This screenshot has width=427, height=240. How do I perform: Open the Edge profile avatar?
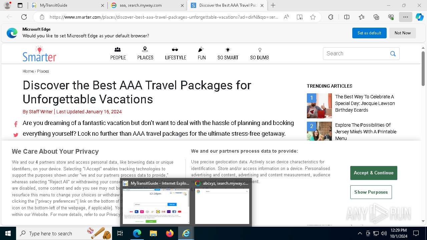pos(7,5)
